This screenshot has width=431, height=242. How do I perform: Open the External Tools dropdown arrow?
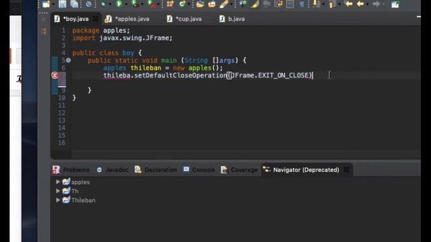(x=158, y=4)
